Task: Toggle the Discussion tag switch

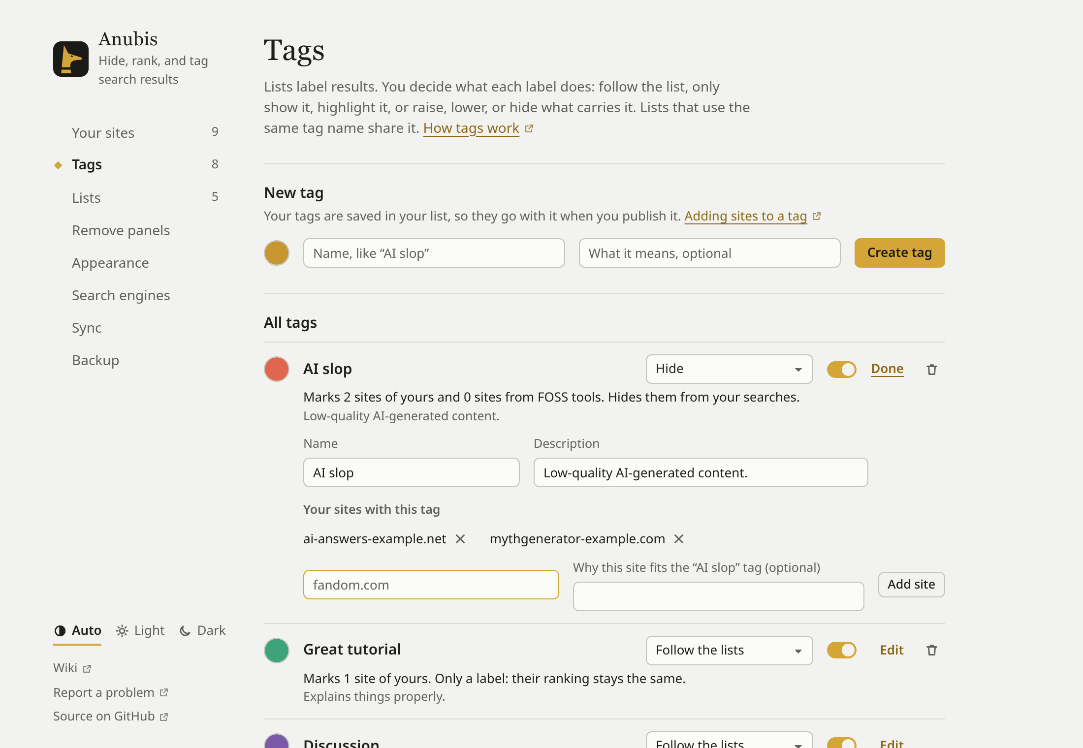Action: click(x=841, y=743)
